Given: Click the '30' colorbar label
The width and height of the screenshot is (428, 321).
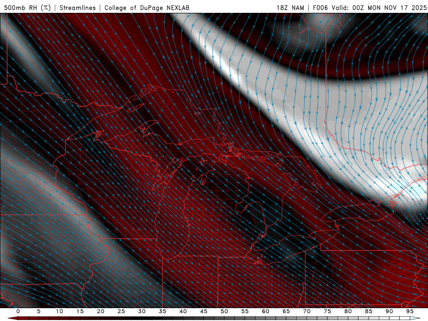Looking at the screenshot, I should click(x=142, y=311).
